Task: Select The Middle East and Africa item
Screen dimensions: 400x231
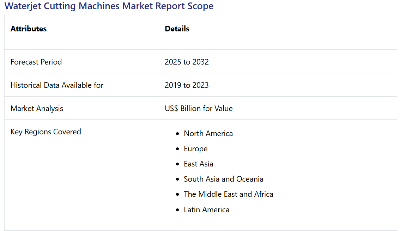Action: point(228,194)
